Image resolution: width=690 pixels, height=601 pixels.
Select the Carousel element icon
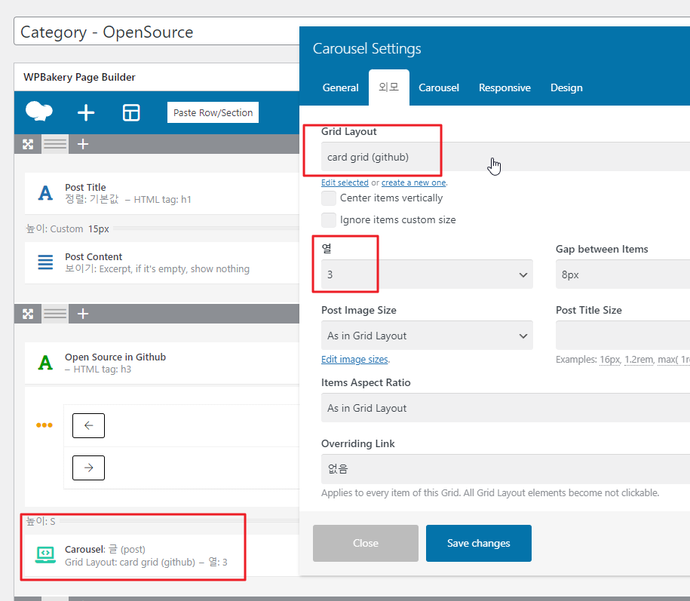(45, 555)
